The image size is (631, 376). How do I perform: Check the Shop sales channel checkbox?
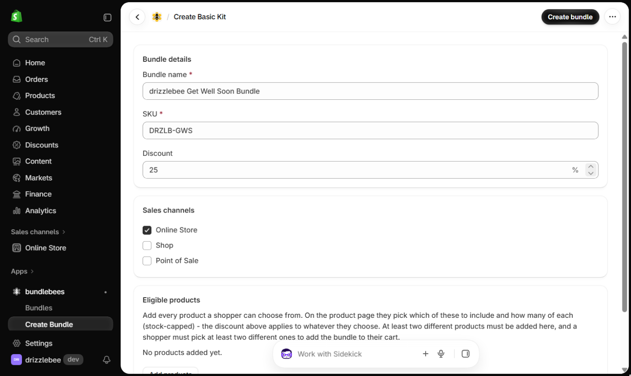coord(147,245)
